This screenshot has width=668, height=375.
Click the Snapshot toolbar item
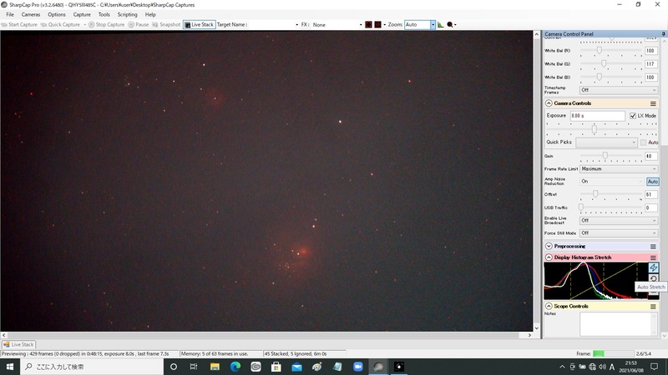pyautogui.click(x=166, y=25)
